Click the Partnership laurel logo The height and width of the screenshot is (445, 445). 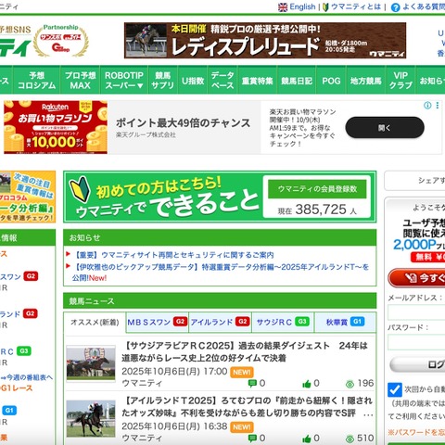click(61, 41)
